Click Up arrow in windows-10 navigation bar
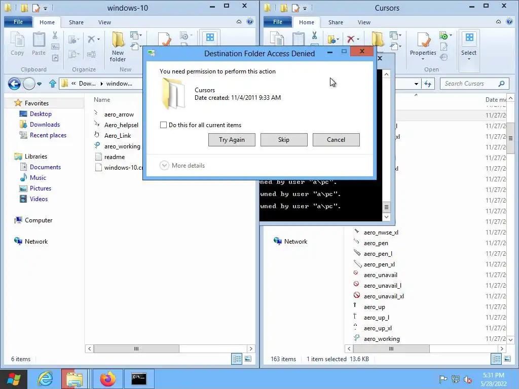Viewport: 519px width, 389px height. (53, 84)
